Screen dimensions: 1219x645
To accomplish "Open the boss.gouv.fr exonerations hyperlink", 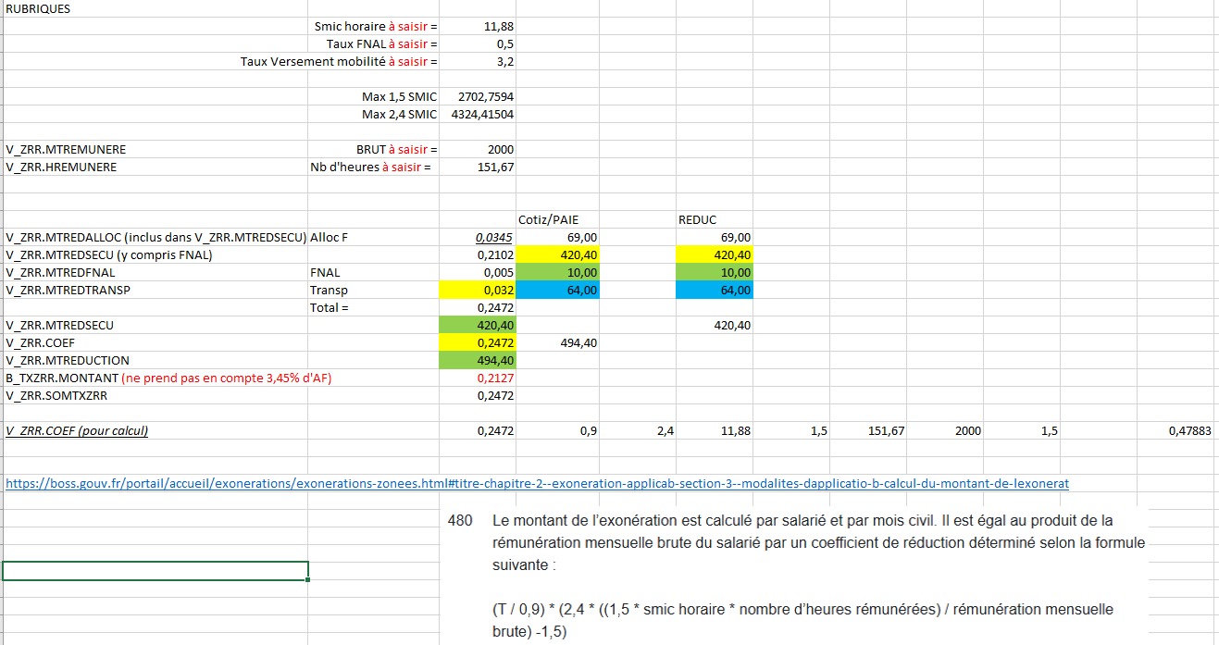I will pos(537,483).
